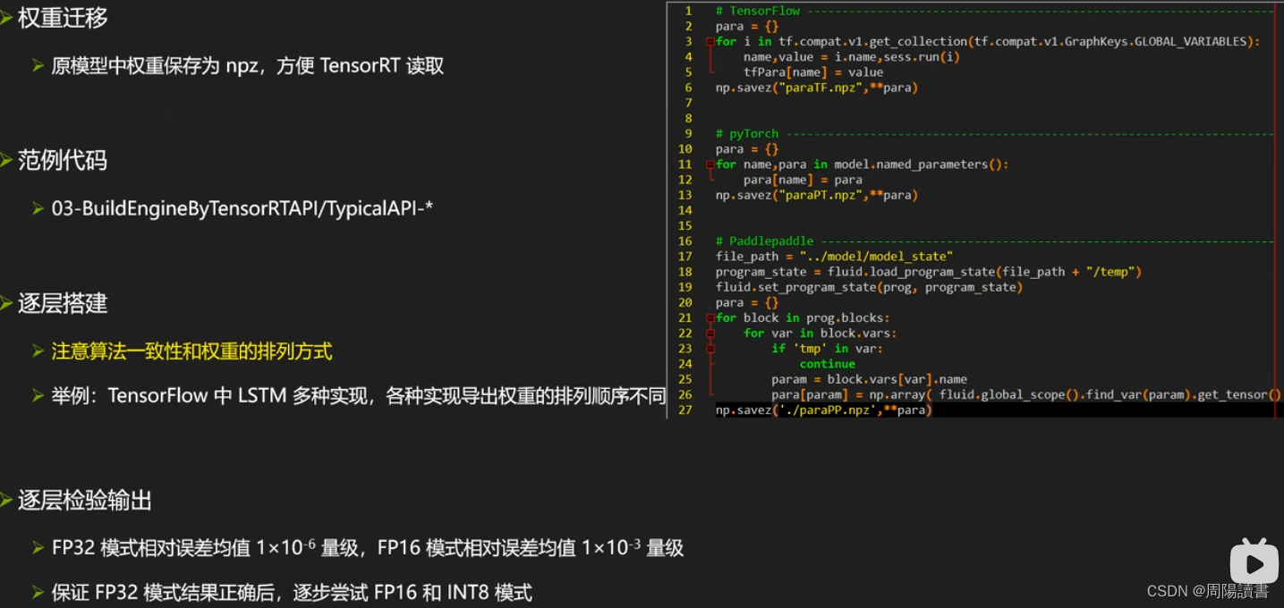1284x608 pixels.
Task: Click 'name,value = i.name,sess.run(i)' line
Action: click(x=852, y=56)
